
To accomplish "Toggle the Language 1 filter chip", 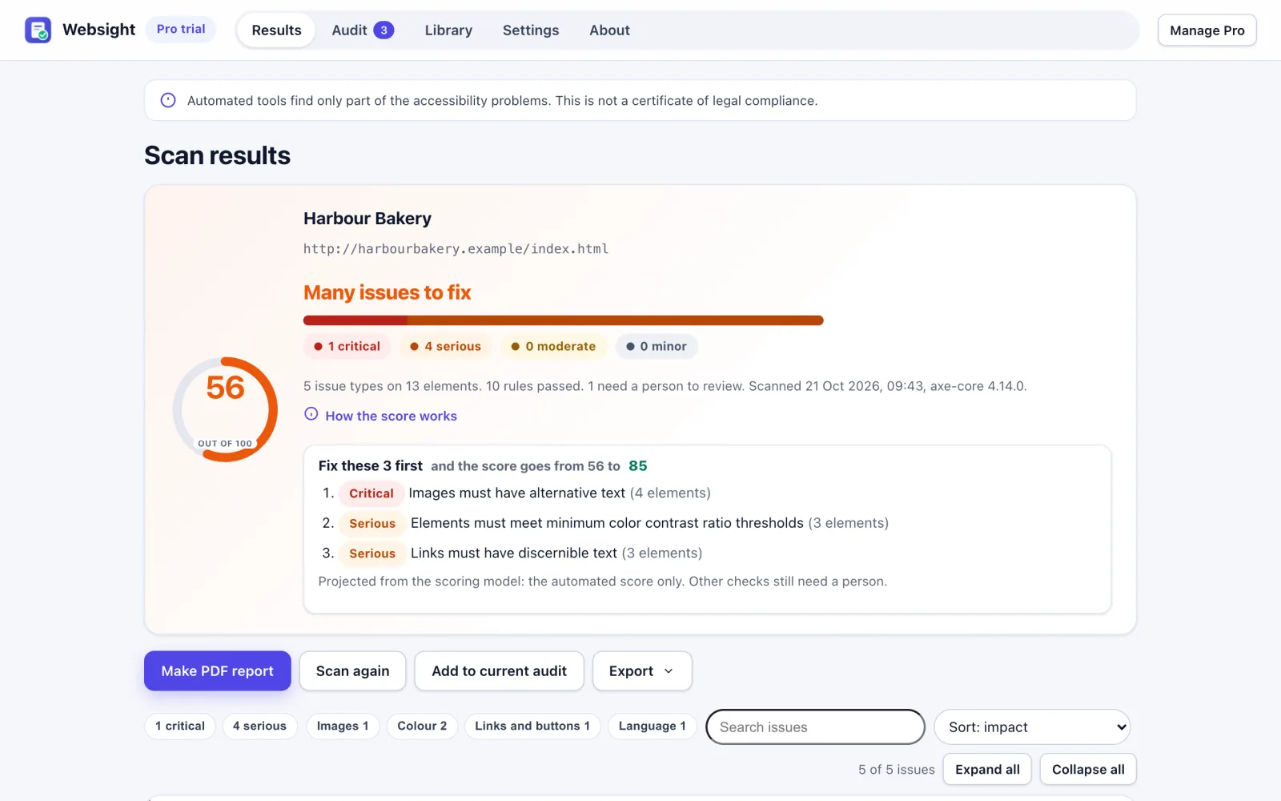I will coord(652,726).
